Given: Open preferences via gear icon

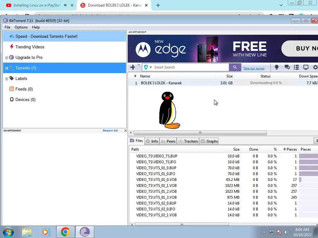Looking at the screenshot, I should coord(316,67).
